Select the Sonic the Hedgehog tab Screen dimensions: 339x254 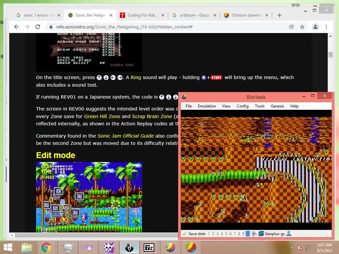(90, 15)
